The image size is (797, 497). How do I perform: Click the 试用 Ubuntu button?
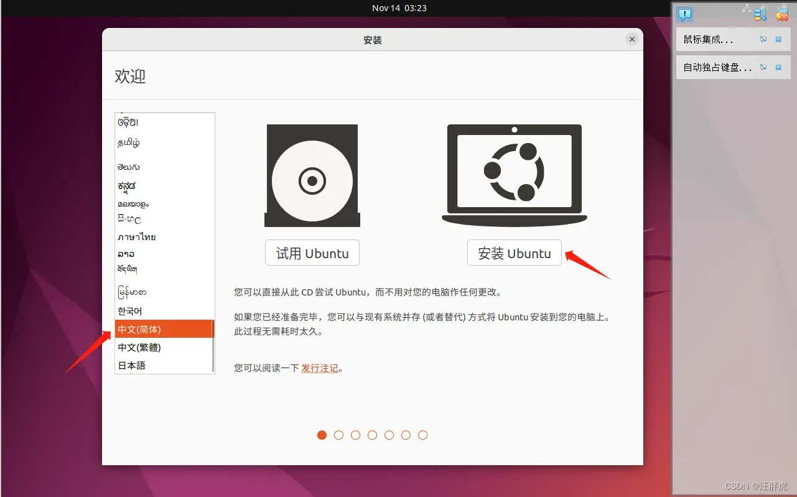coord(312,253)
